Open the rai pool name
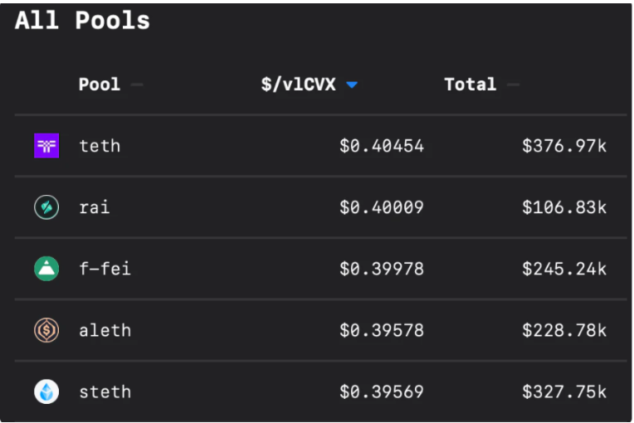Screen dimensions: 634x423 (x=95, y=207)
